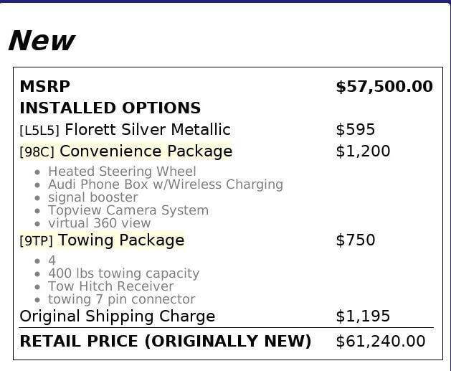
Task: Click the $1,200 Convenience Package price
Action: point(363,151)
